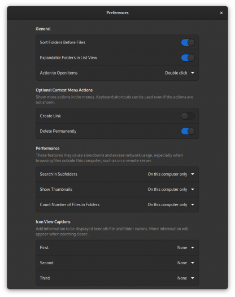This screenshot has width=235, height=297.
Task: Enable the Create Link switch
Action: tap(188, 116)
